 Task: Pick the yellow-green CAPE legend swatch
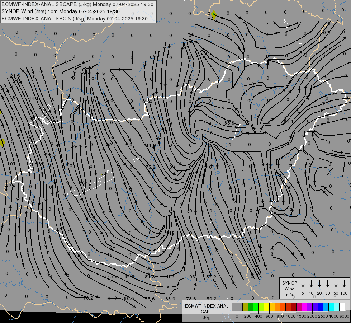(x=261, y=307)
